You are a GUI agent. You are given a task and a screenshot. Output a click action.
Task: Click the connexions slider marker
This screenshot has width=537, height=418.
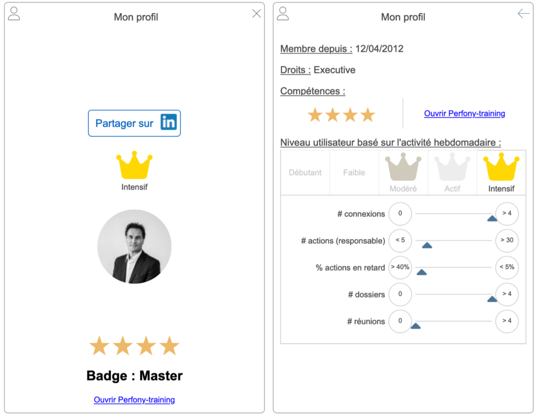(492, 218)
